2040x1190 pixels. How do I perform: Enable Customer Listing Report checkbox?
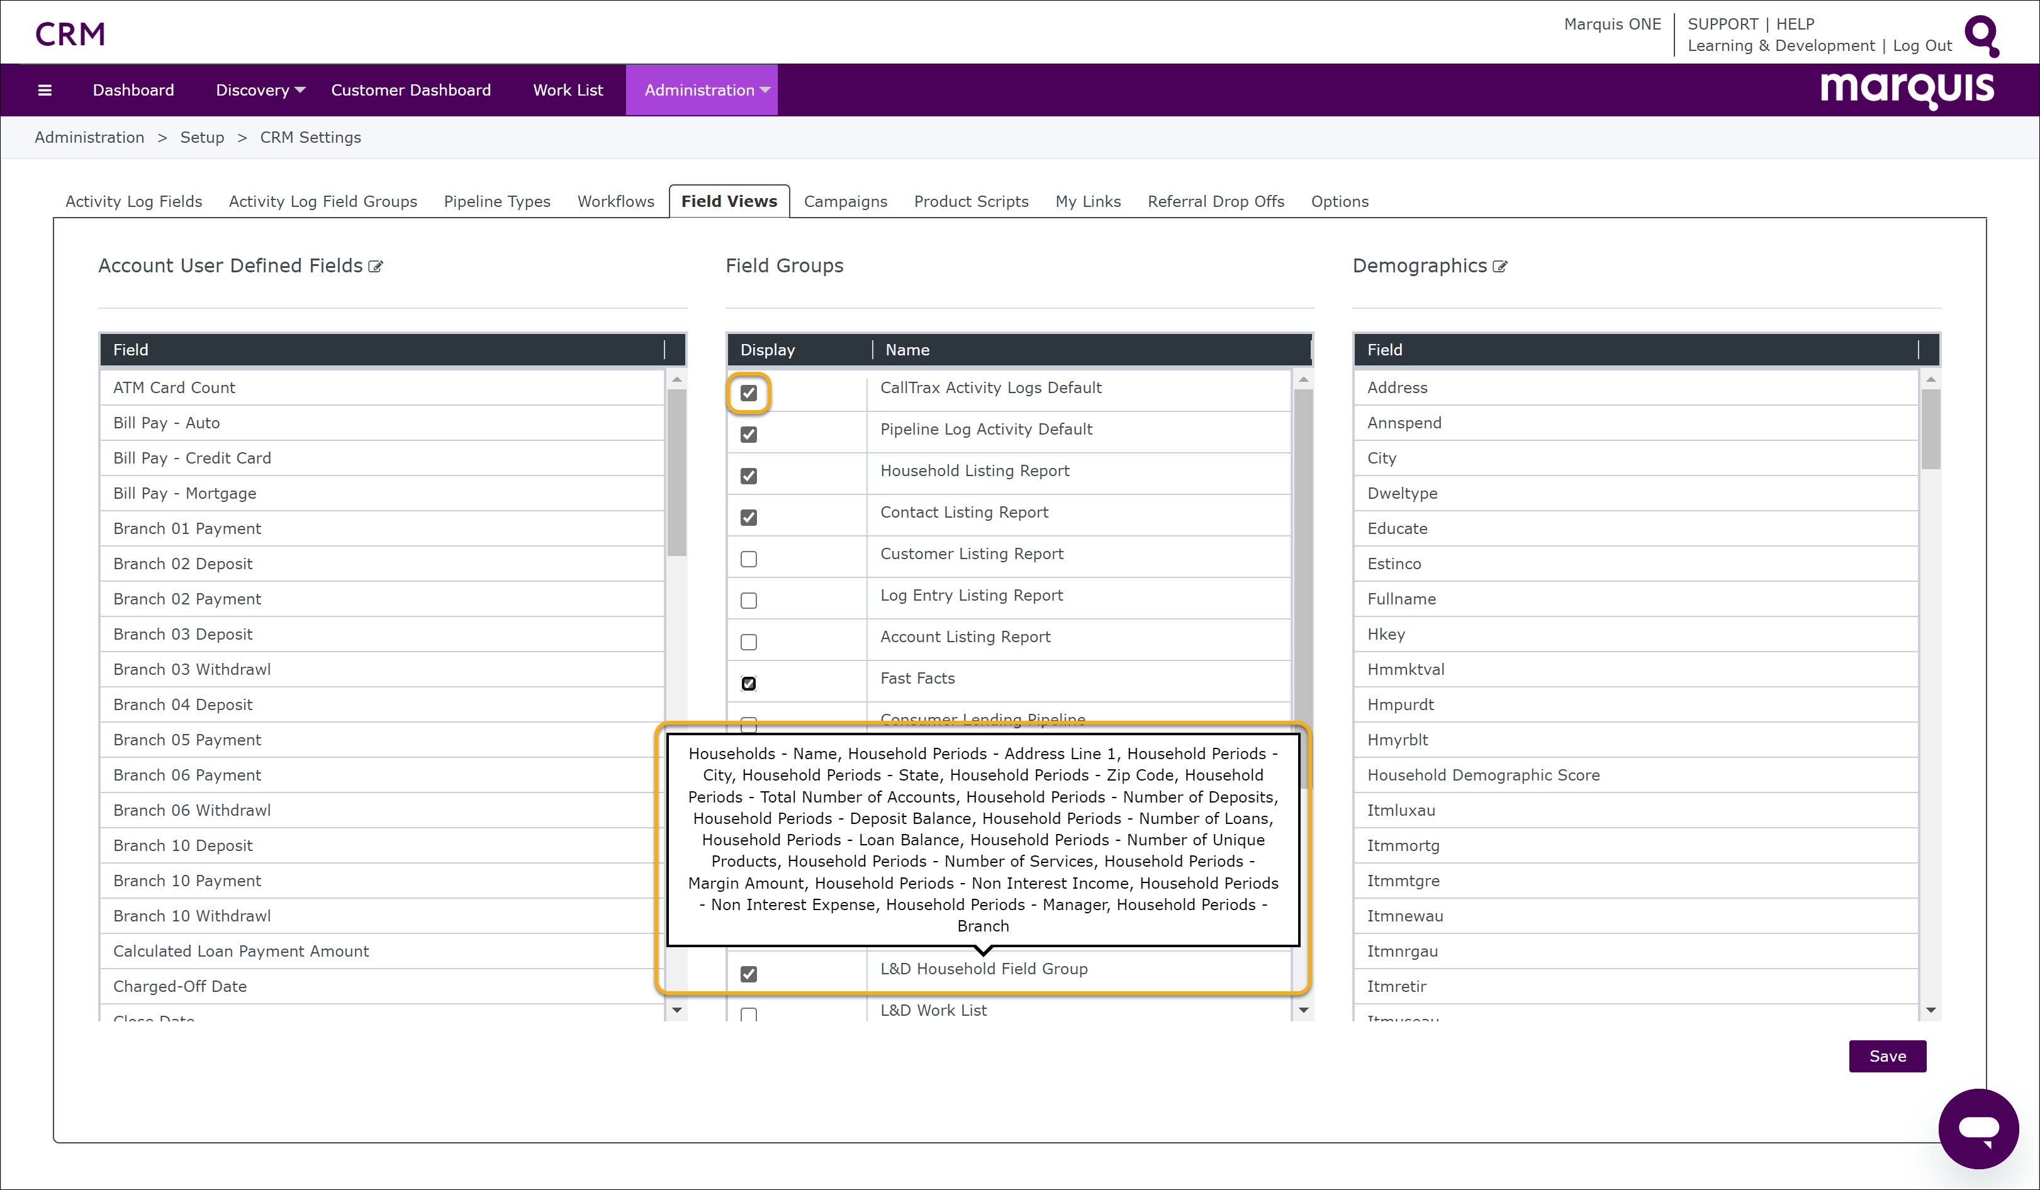pyautogui.click(x=749, y=559)
